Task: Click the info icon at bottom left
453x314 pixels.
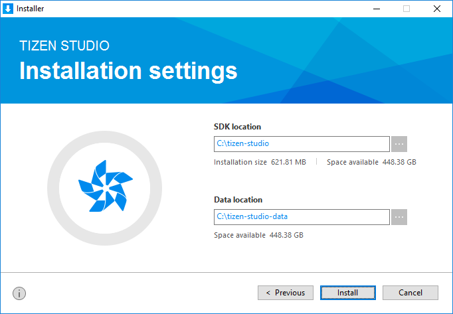Action: pyautogui.click(x=19, y=293)
